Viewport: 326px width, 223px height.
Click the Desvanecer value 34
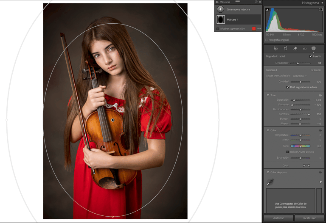point(320,63)
